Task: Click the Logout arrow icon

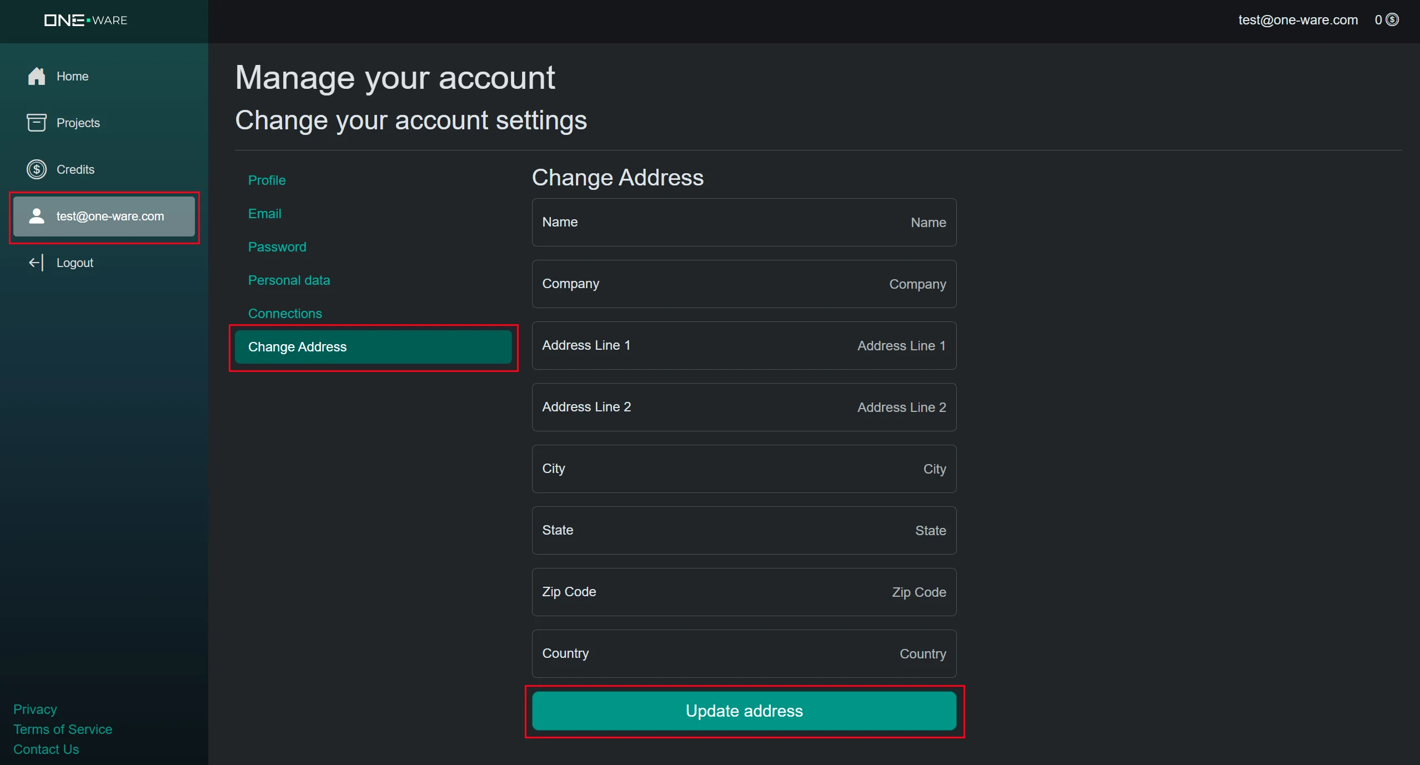Action: [x=36, y=262]
